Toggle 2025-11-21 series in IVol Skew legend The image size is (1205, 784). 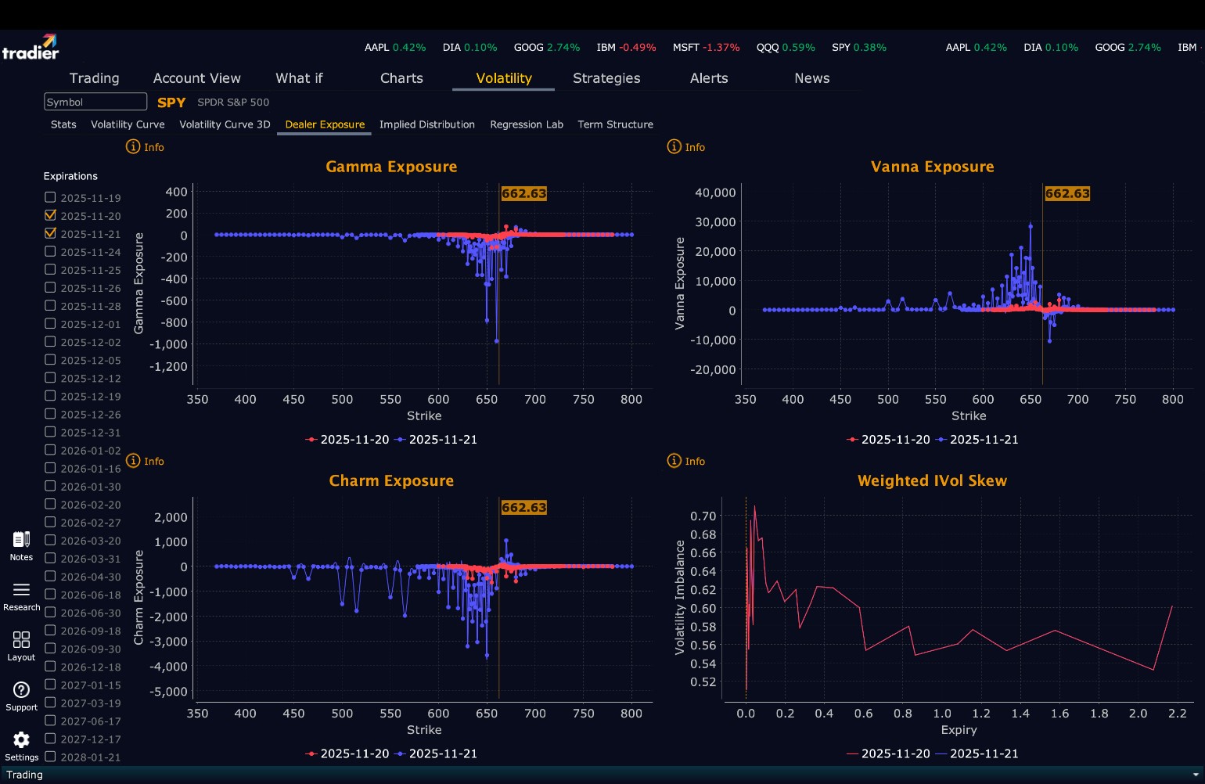pyautogui.click(x=977, y=753)
